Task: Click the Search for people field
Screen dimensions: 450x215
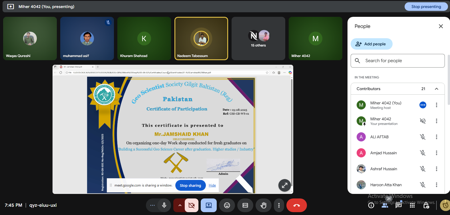Action: coord(397,61)
